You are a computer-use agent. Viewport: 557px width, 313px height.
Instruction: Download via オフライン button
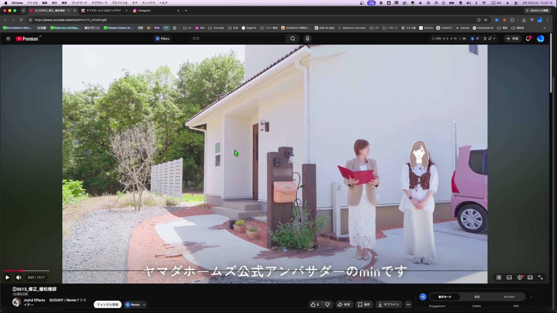point(389,305)
